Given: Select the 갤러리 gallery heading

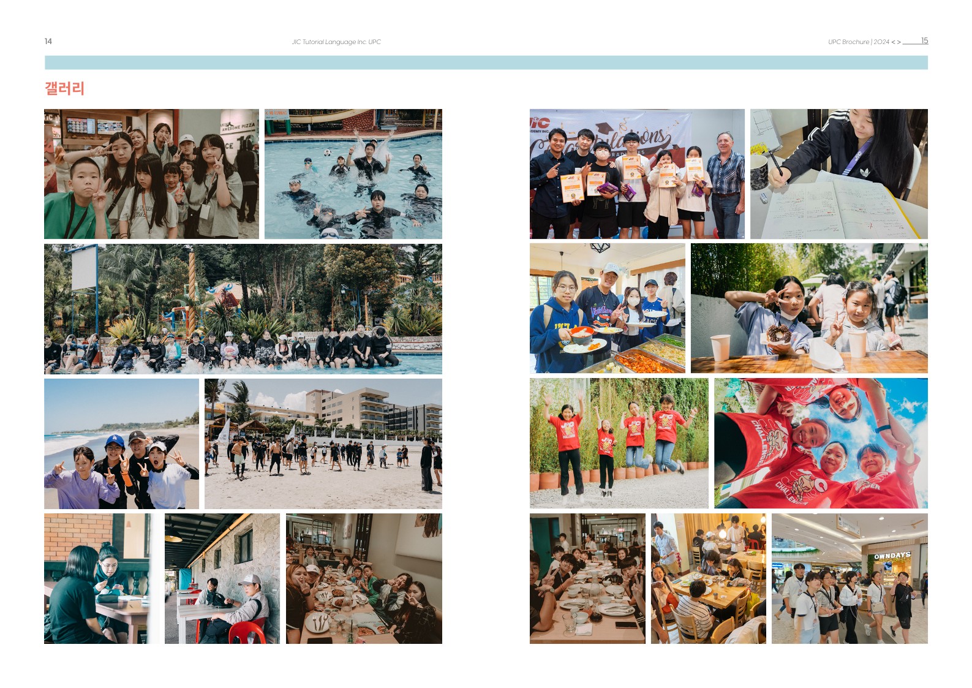Looking at the screenshot, I should coord(64,88).
